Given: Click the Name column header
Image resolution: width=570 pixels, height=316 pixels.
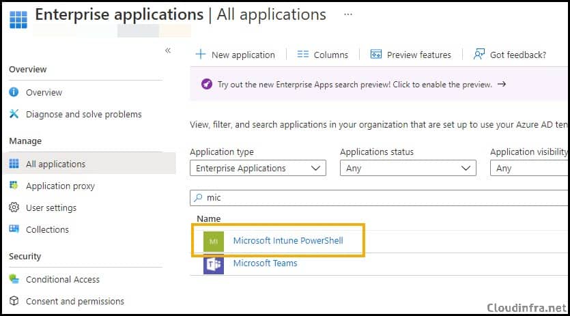Looking at the screenshot, I should pyautogui.click(x=209, y=218).
